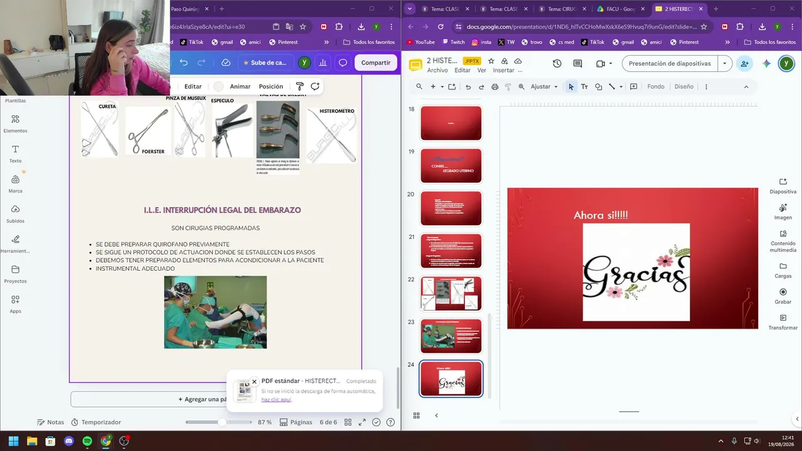This screenshot has height=451, width=802.
Task: Open version history clock in Google Slides
Action: [557, 63]
